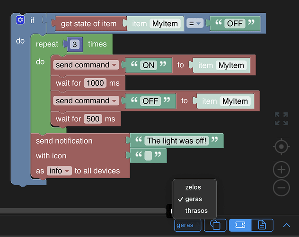Select MyItem in the get state block
The width and height of the screenshot is (299, 237).
point(165,24)
